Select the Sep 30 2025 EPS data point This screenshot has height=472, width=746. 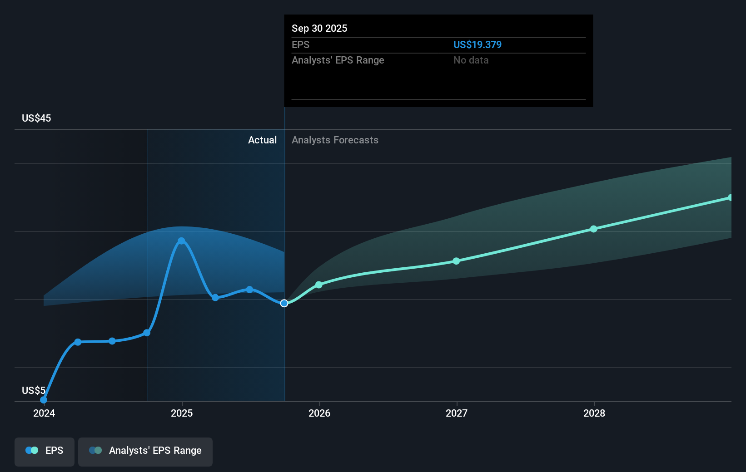coord(284,303)
